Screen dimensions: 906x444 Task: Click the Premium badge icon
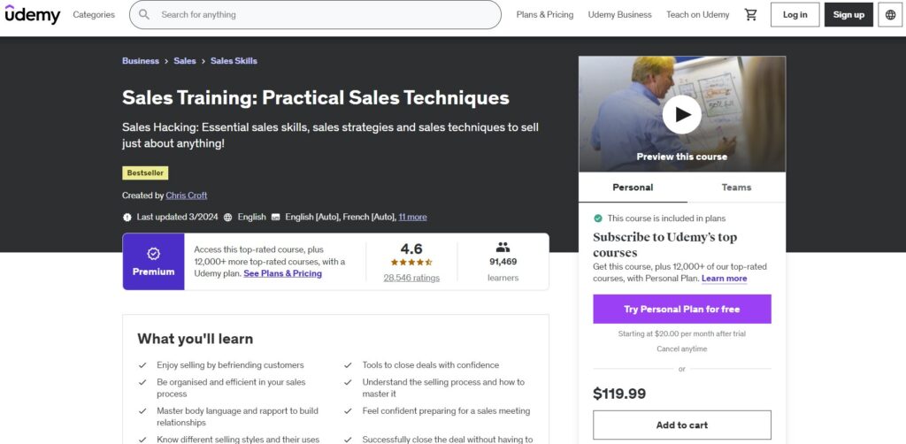[x=154, y=254]
